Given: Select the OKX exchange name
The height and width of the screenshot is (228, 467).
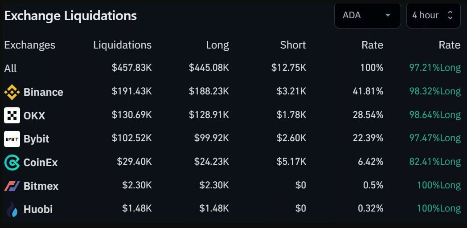Looking at the screenshot, I should click(34, 116).
